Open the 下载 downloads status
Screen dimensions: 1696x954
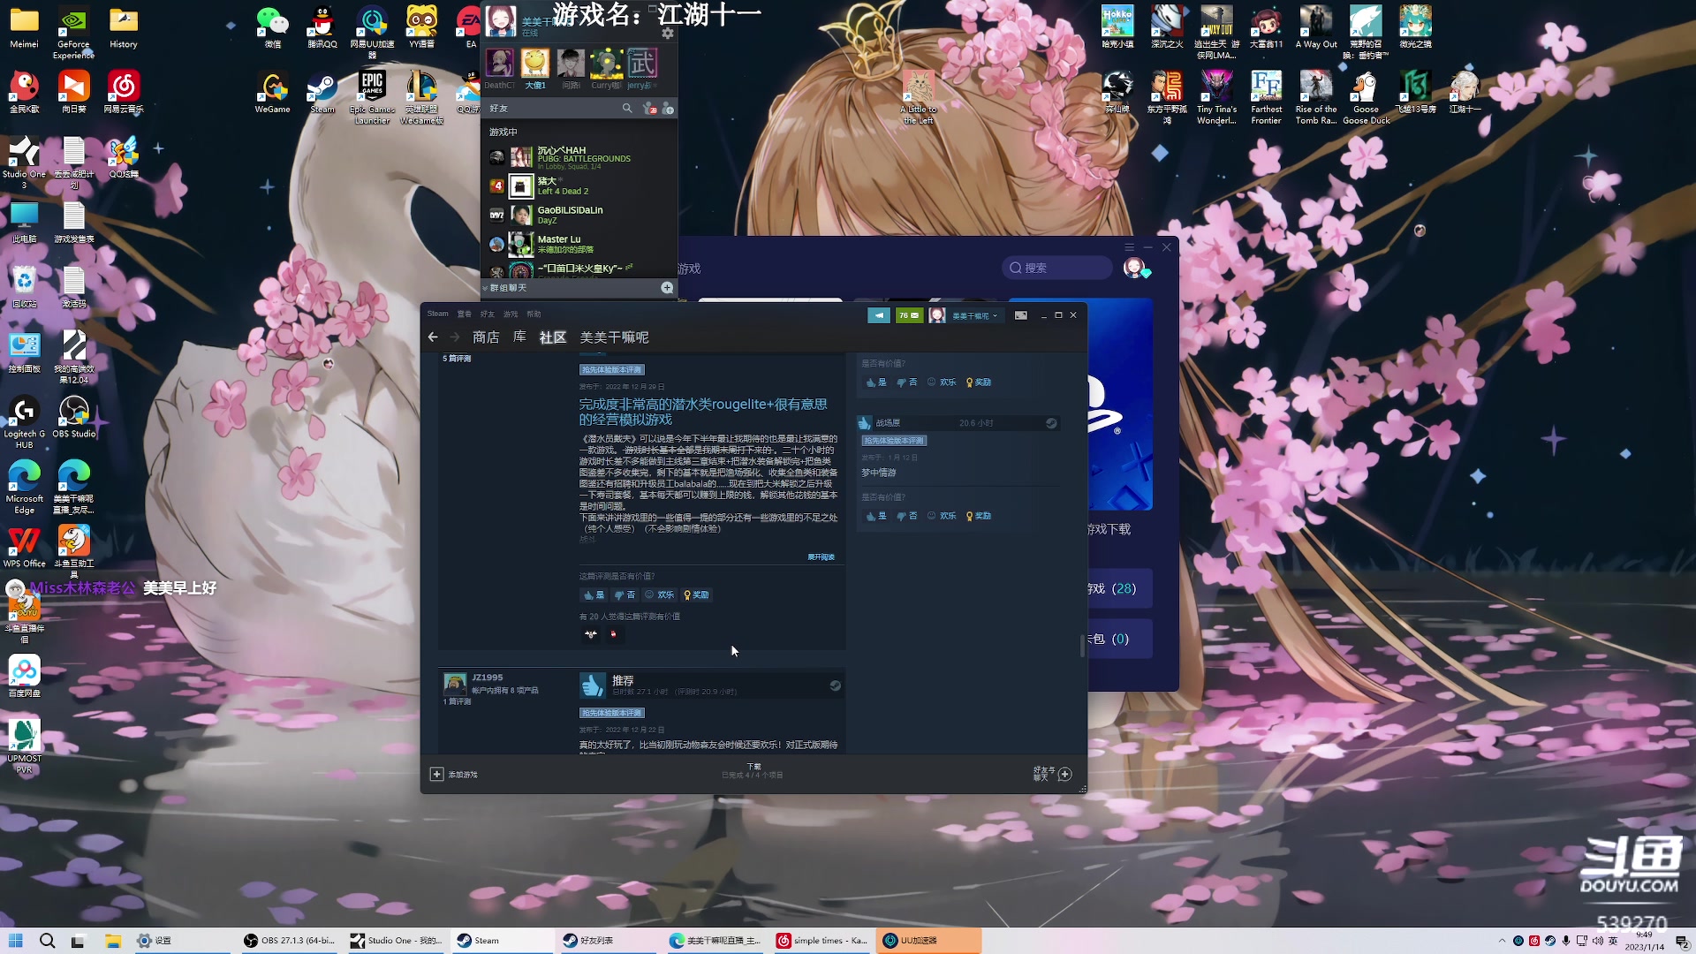point(753,770)
